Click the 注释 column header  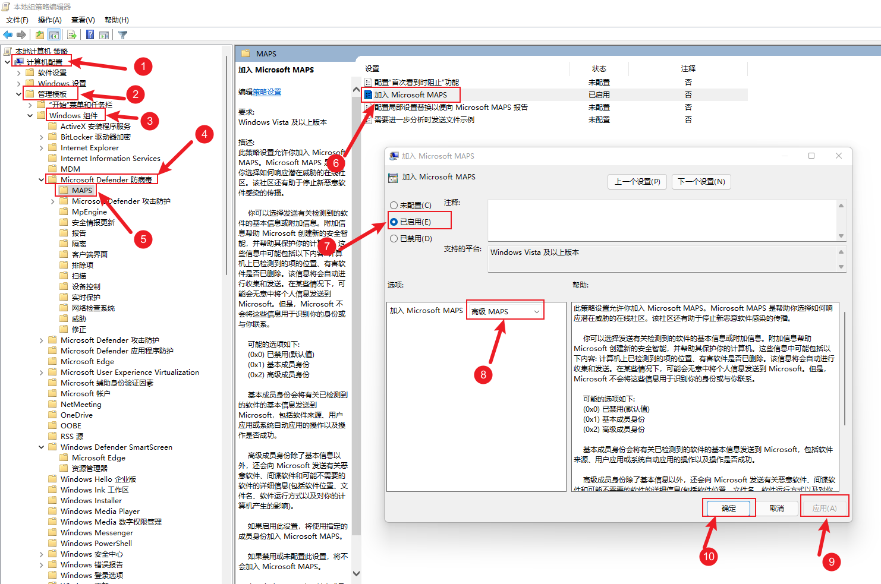[x=688, y=69]
